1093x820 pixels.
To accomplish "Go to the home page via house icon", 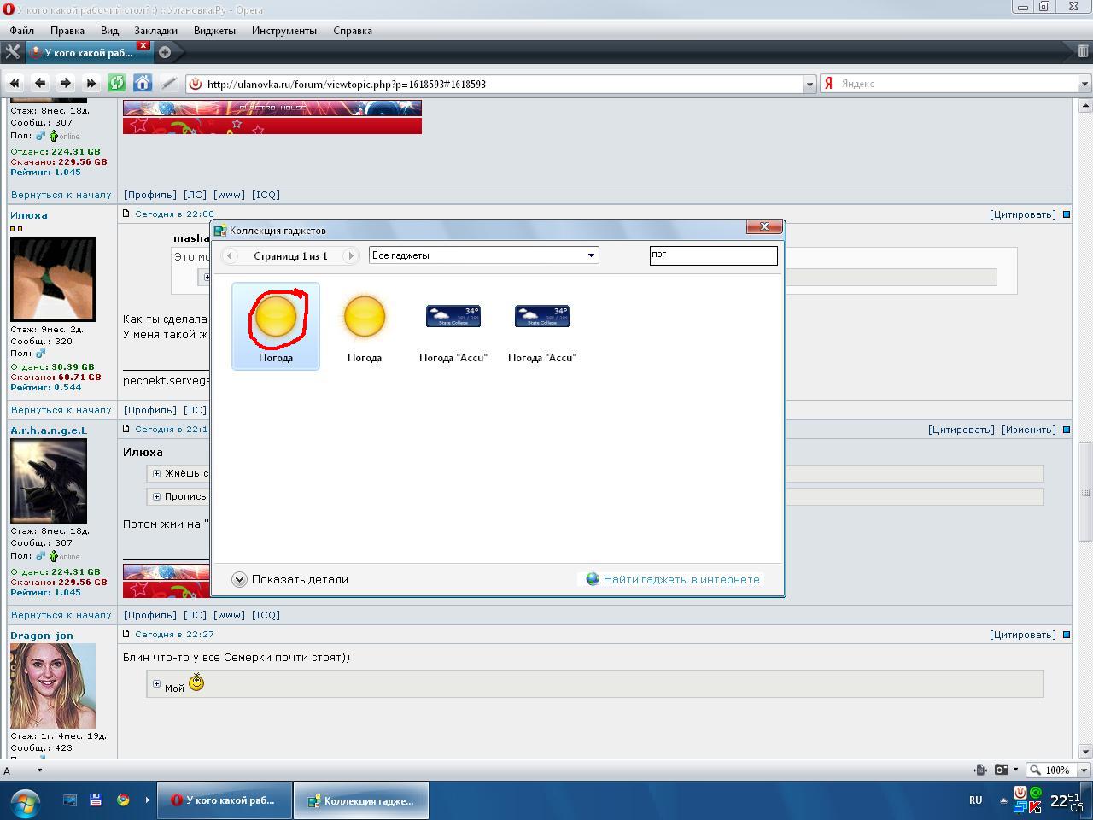I will pos(143,83).
